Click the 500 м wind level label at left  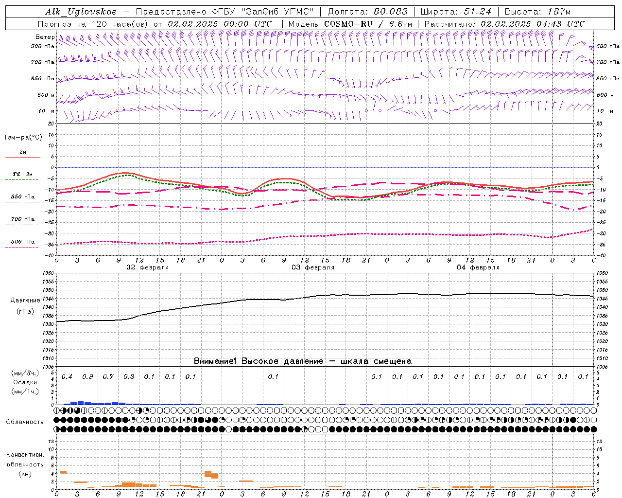(x=46, y=95)
